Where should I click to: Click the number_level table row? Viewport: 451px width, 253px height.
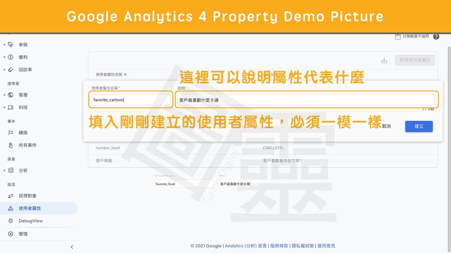tap(263, 148)
